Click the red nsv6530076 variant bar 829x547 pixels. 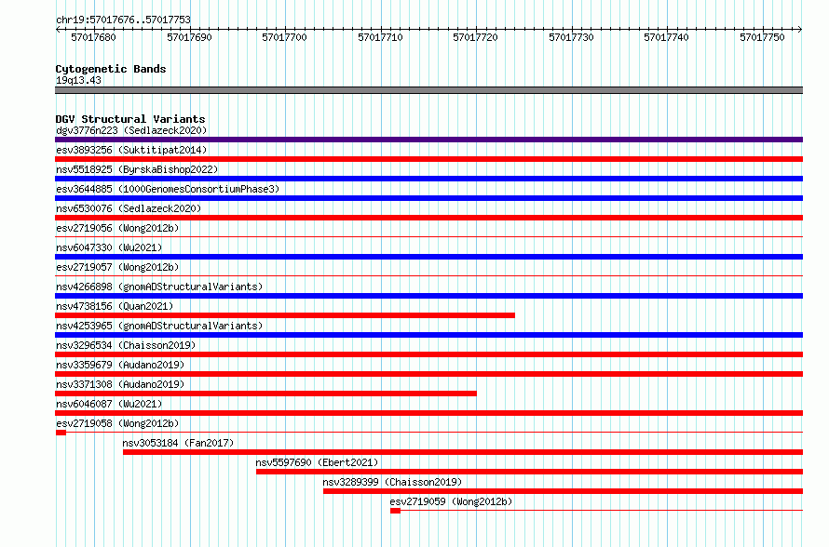(x=428, y=218)
